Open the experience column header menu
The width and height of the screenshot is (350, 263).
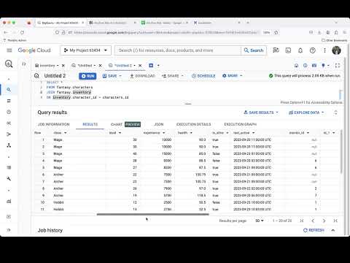164,133
